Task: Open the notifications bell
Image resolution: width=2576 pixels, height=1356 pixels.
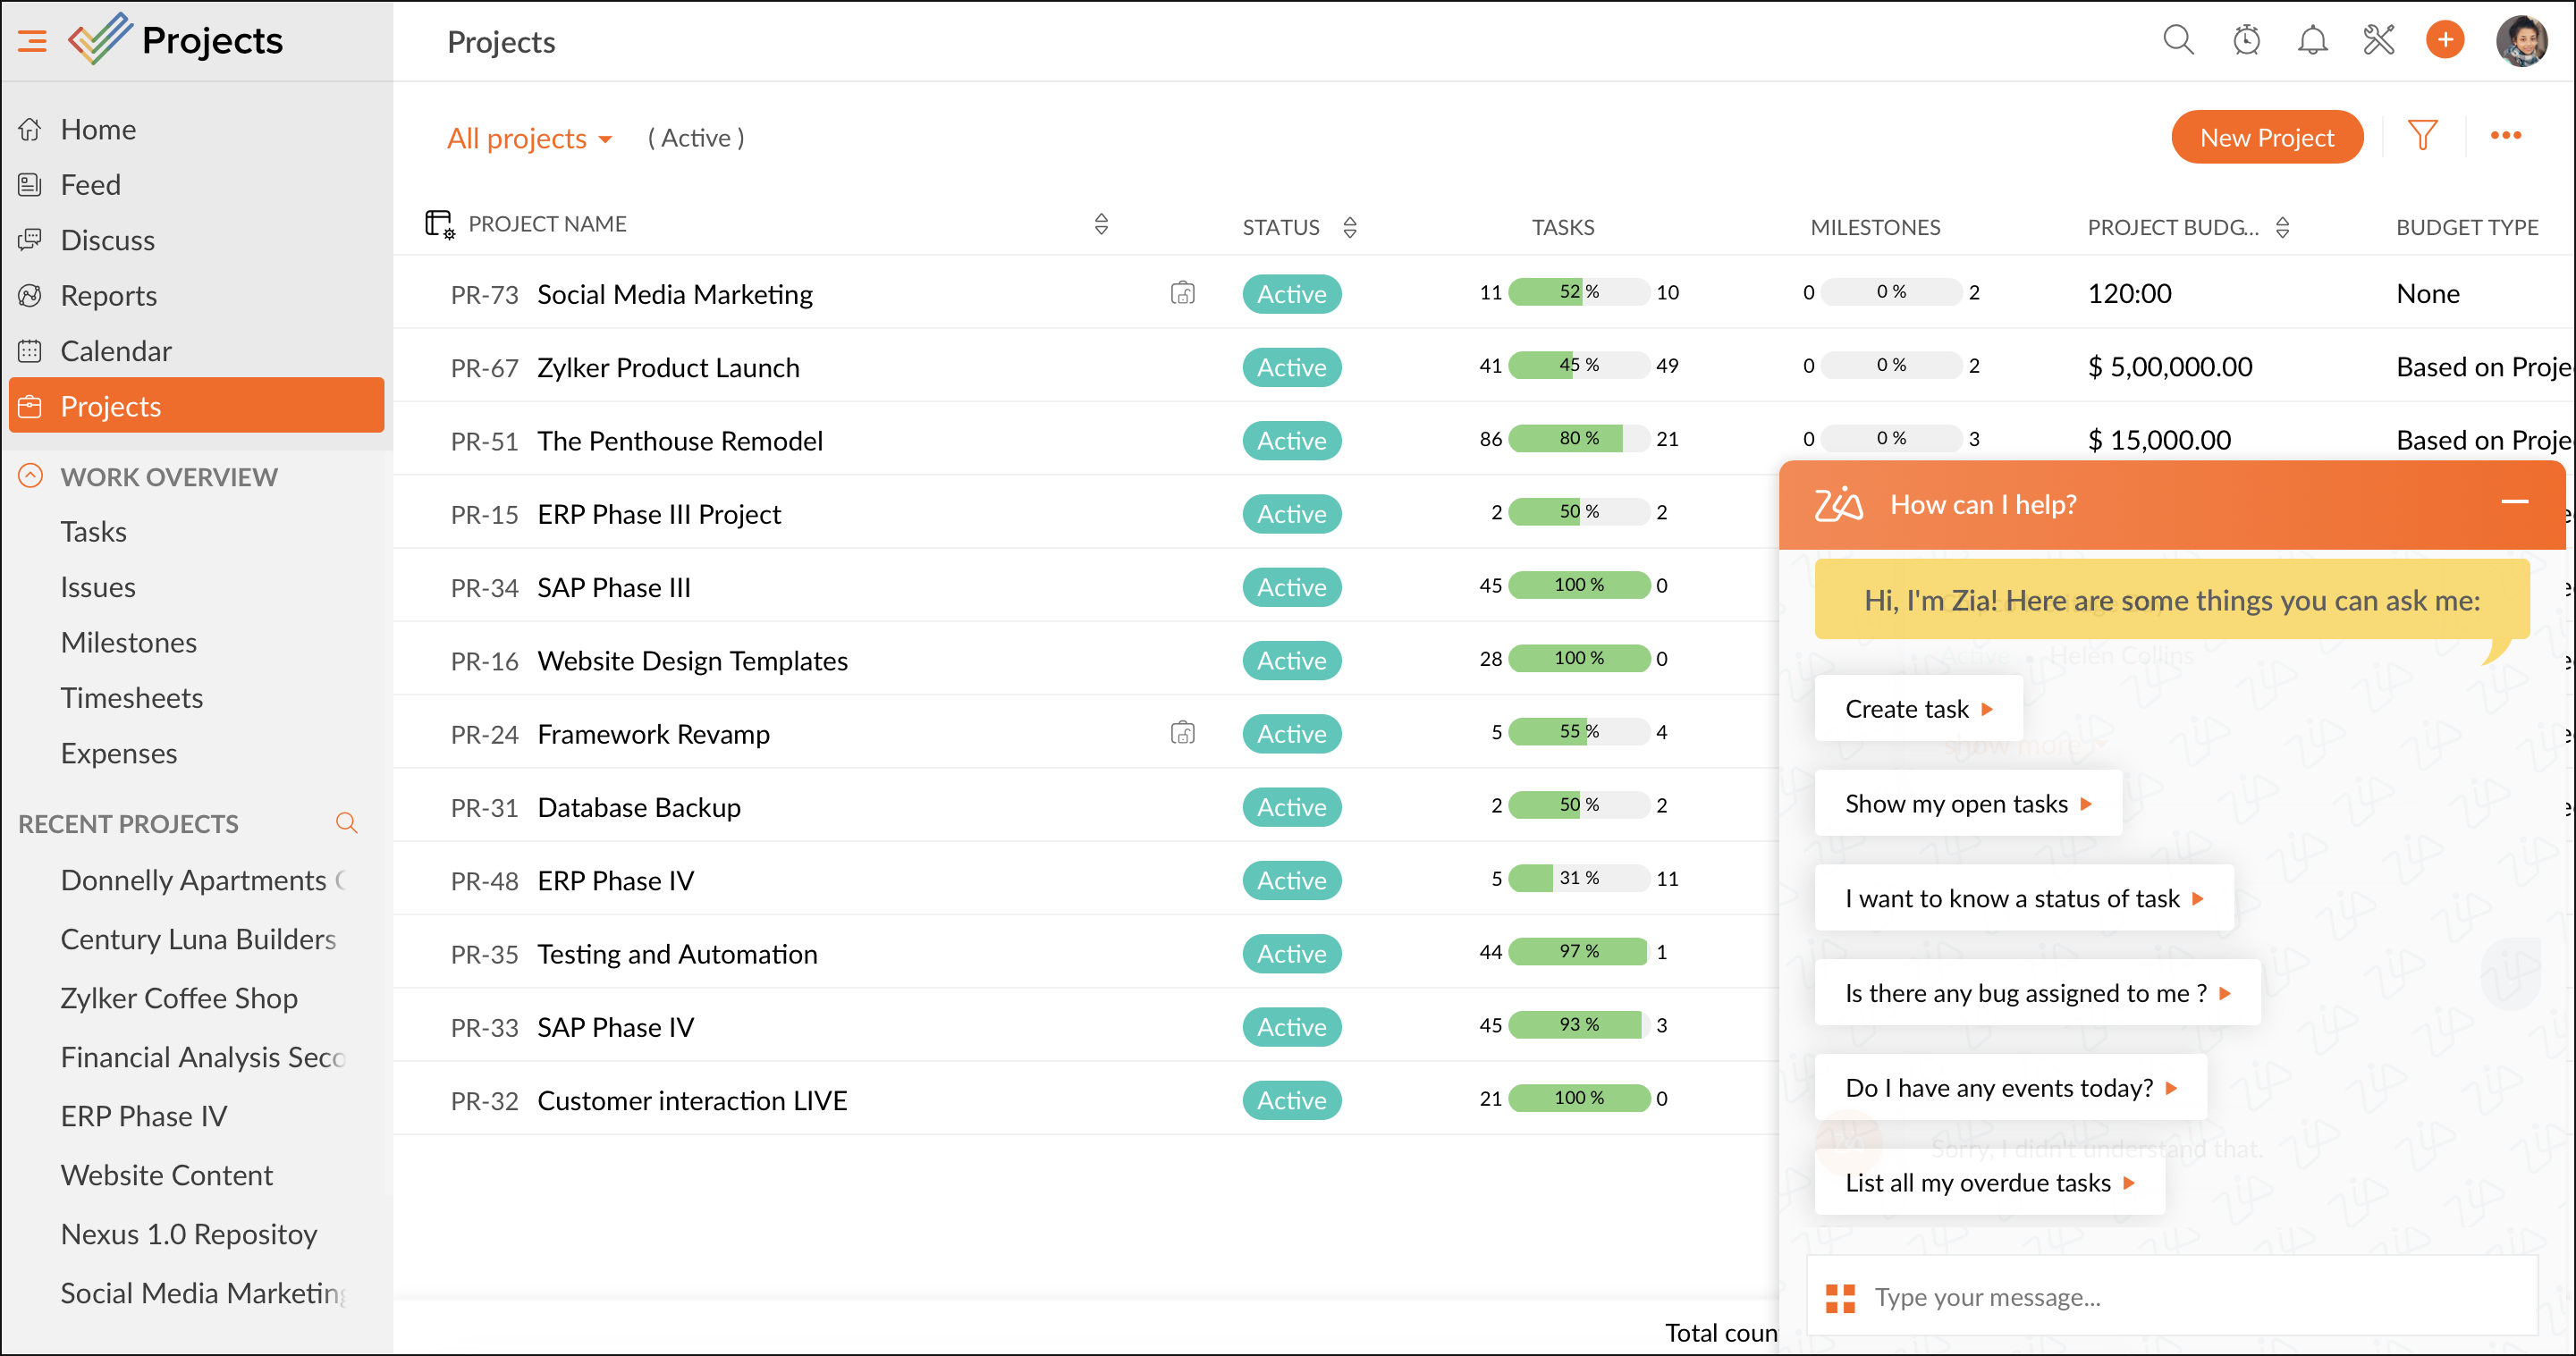Action: click(x=2312, y=40)
